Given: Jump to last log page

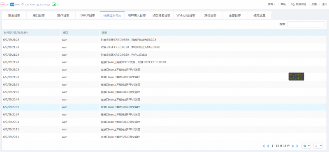Looking at the screenshot, I should 297,146.
